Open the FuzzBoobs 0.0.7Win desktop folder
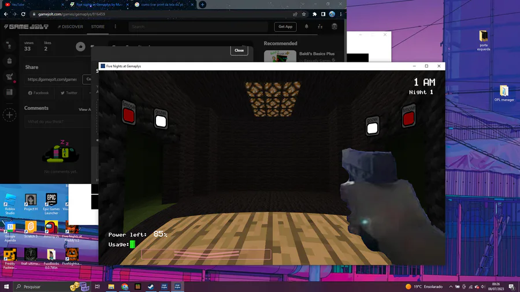This screenshot has height=292, width=520. point(51,259)
